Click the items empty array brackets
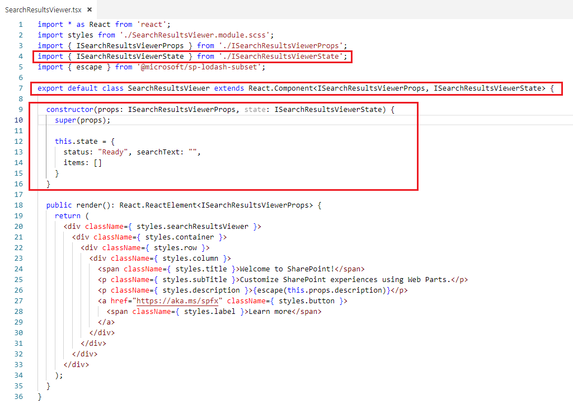This screenshot has width=573, height=404. [98, 162]
